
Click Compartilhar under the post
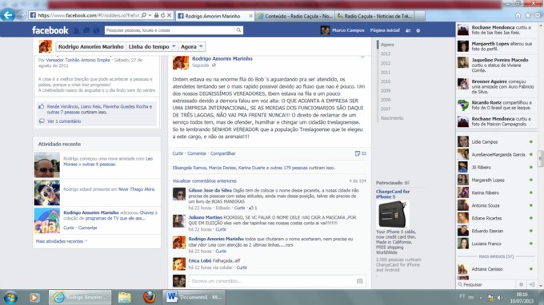tap(222, 153)
